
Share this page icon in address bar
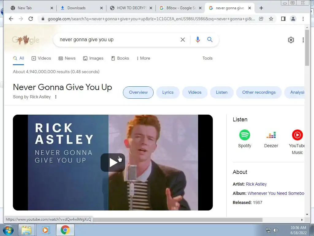pyautogui.click(x=261, y=19)
